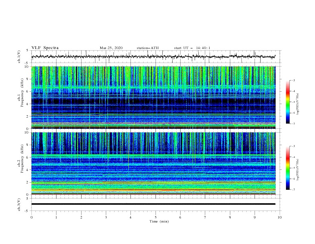Image resolution: width=315 pixels, height=244 pixels.
Task: Click the "Time (min)" axis label
Action: 159,221
